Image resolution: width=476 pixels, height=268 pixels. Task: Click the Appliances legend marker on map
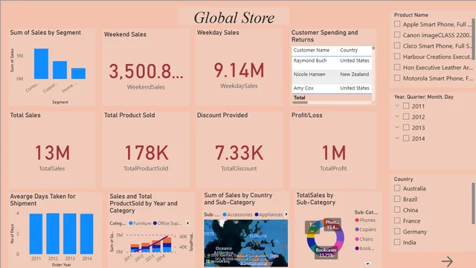pyautogui.click(x=257, y=214)
